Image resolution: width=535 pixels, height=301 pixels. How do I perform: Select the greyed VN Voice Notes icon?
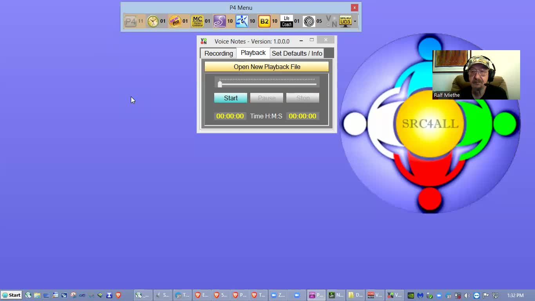pyautogui.click(x=331, y=21)
